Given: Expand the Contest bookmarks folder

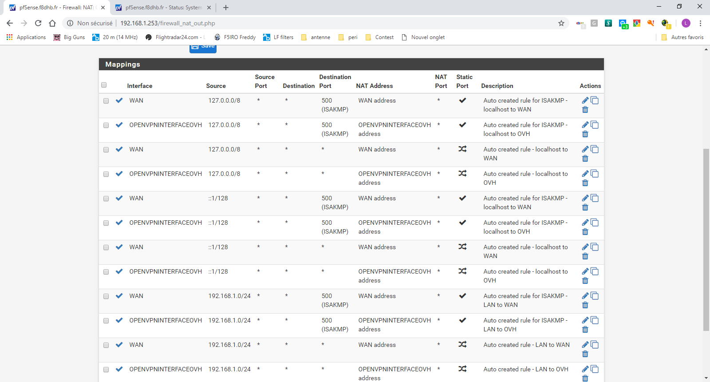Looking at the screenshot, I should (379, 37).
